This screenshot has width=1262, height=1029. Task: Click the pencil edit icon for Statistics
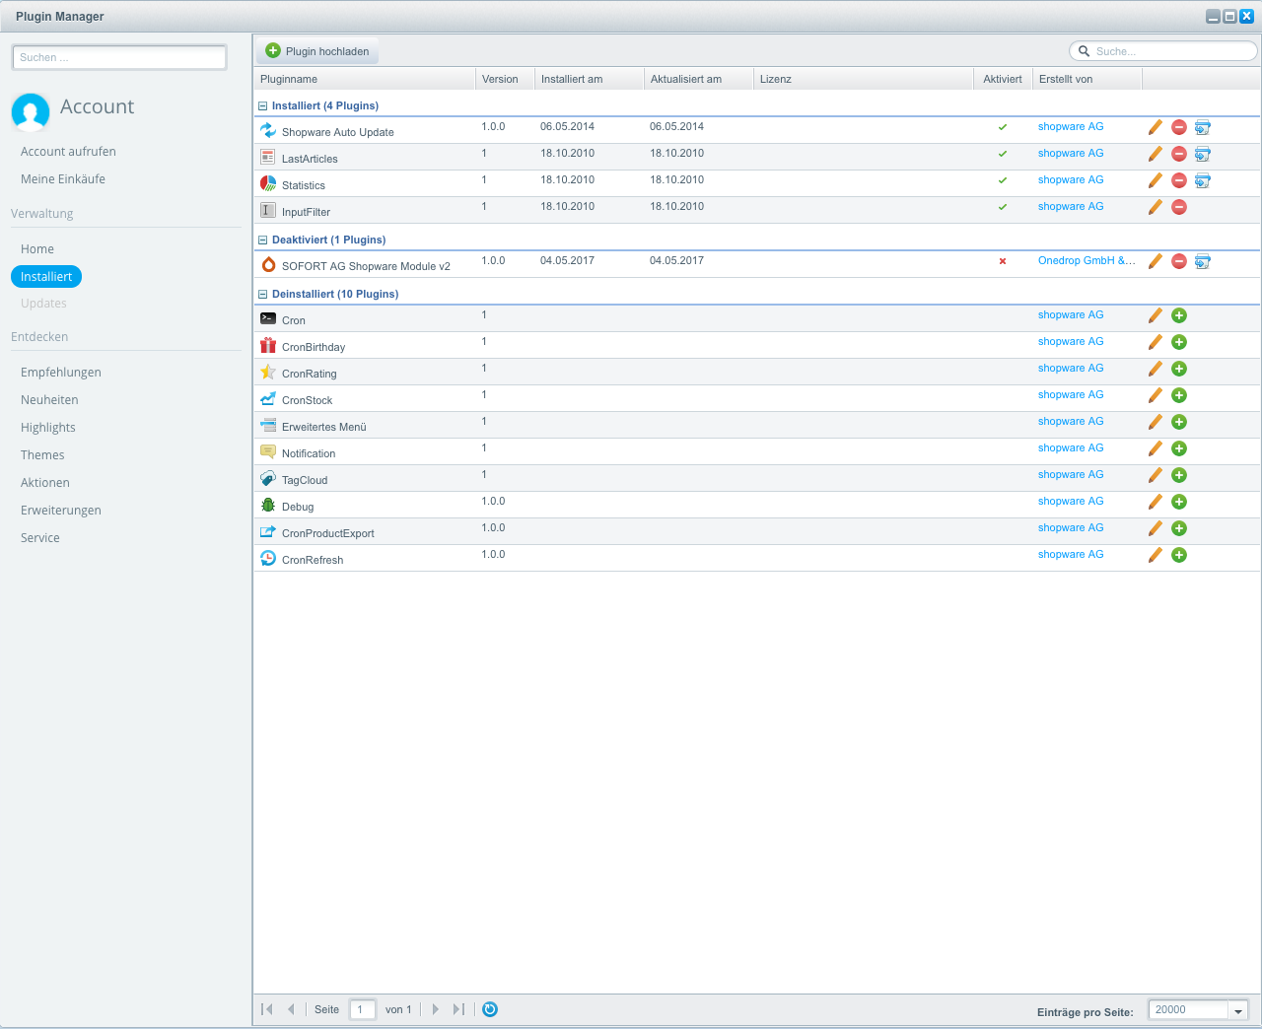(1155, 180)
